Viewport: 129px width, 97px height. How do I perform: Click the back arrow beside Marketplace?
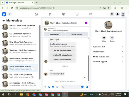click(x=4, y=20)
